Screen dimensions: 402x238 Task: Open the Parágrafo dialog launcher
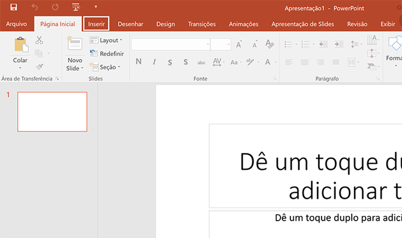378,79
